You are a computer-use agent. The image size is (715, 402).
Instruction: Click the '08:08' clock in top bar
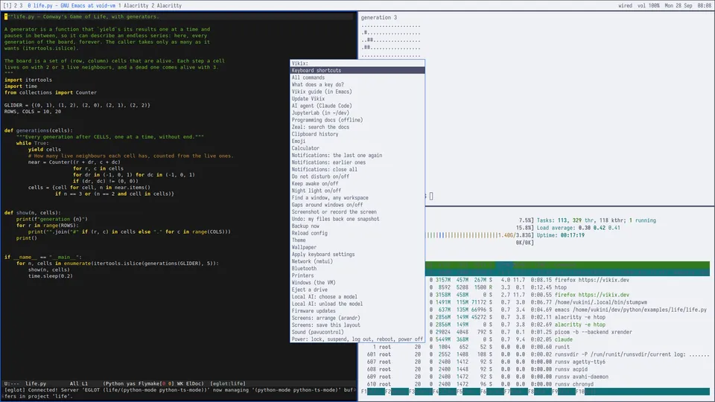point(704,5)
